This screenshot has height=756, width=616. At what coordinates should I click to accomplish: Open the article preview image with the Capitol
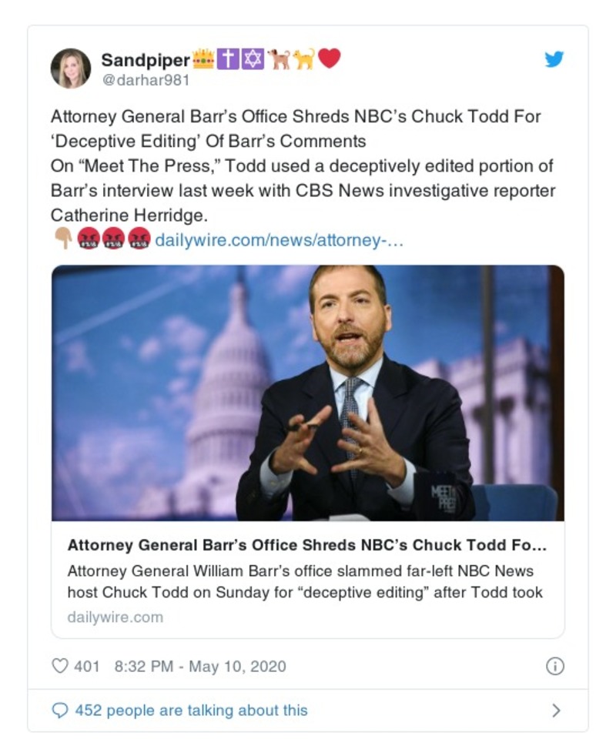coord(307,393)
